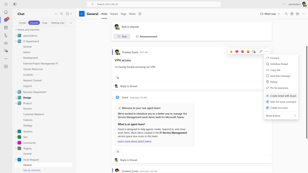The width and height of the screenshot is (308, 173).
Task: Choose Delete in context menu
Action: pos(281,82)
